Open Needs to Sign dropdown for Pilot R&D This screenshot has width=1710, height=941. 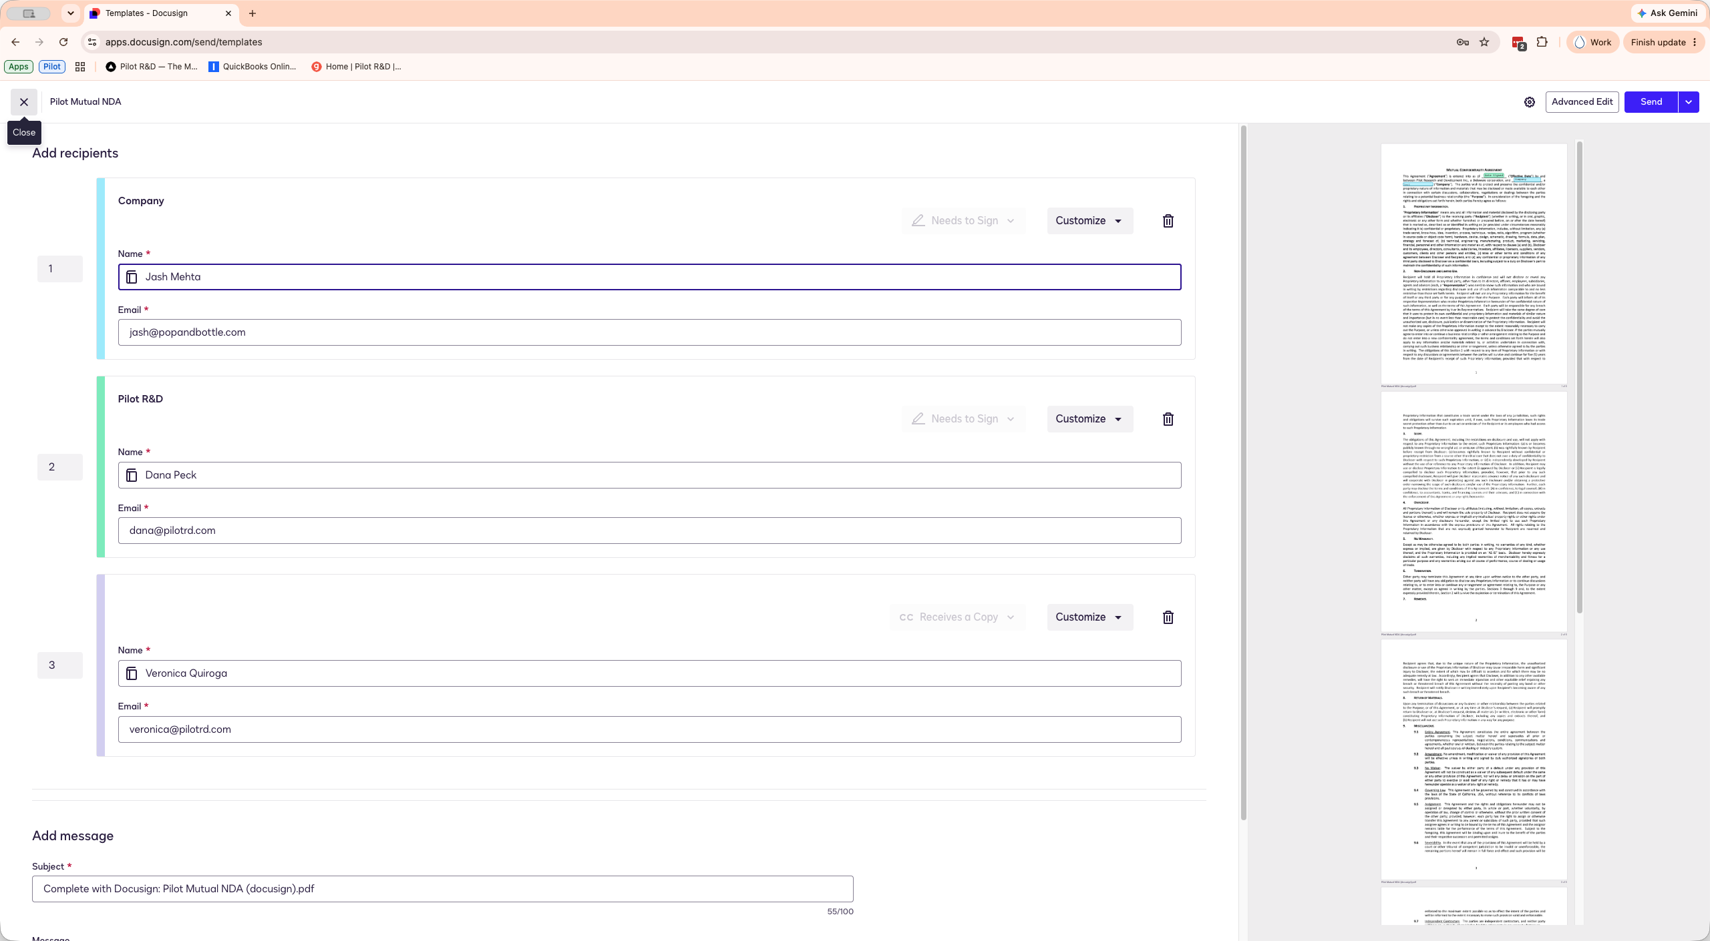[963, 419]
